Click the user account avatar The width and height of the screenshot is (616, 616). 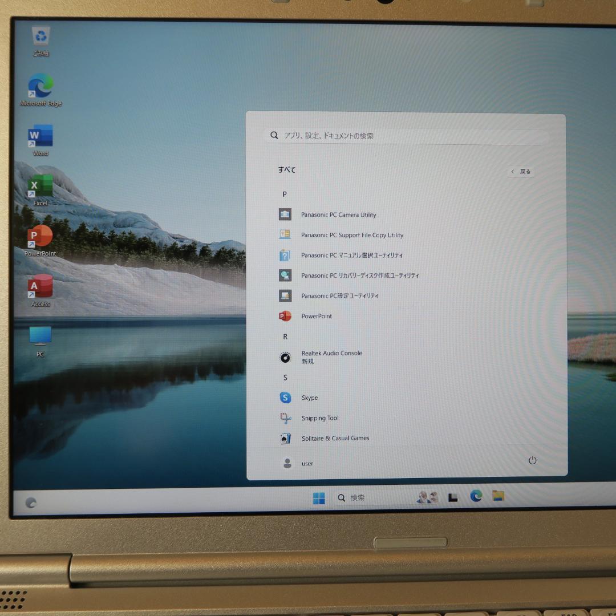pyautogui.click(x=287, y=463)
